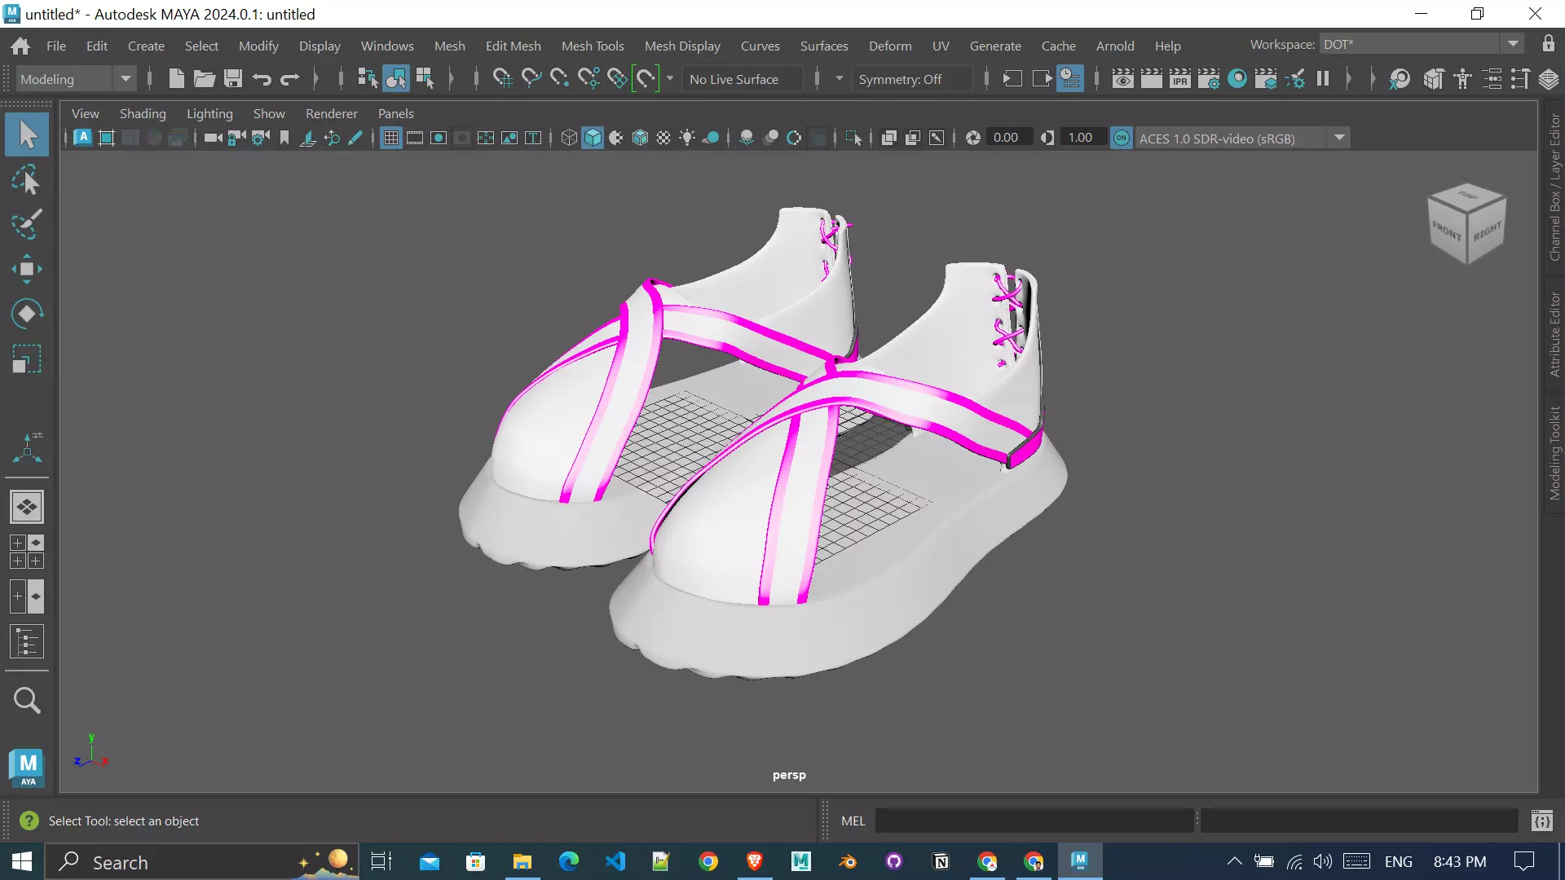This screenshot has height=880, width=1565.
Task: Open the Workspace DOT dropdown
Action: tap(1513, 44)
